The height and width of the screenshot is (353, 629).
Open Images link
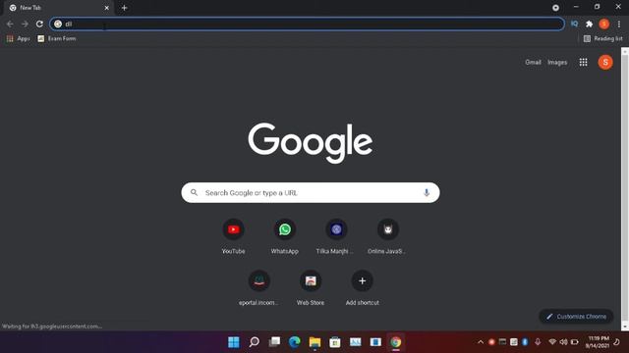557,62
